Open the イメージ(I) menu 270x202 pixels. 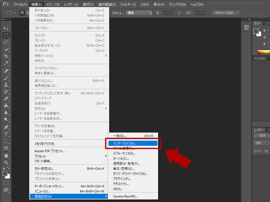pyautogui.click(x=53, y=4)
